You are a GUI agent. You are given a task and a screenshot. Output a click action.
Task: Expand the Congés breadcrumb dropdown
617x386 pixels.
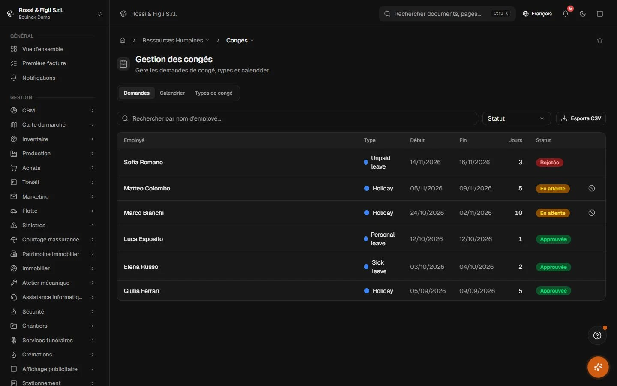pyautogui.click(x=240, y=40)
